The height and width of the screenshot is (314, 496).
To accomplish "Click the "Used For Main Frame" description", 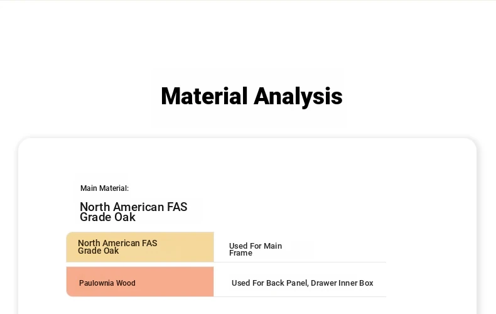I will click(x=256, y=249).
